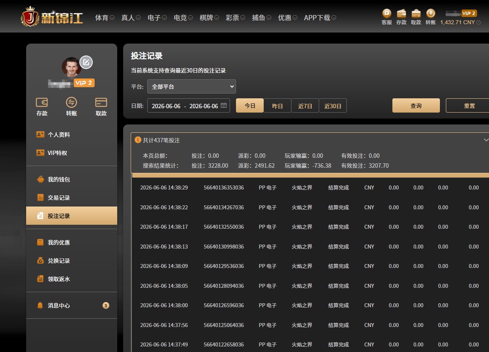Screen dimensions: 489x352
Task: Collapse the bet summary panel chevron
Action: coord(486,140)
